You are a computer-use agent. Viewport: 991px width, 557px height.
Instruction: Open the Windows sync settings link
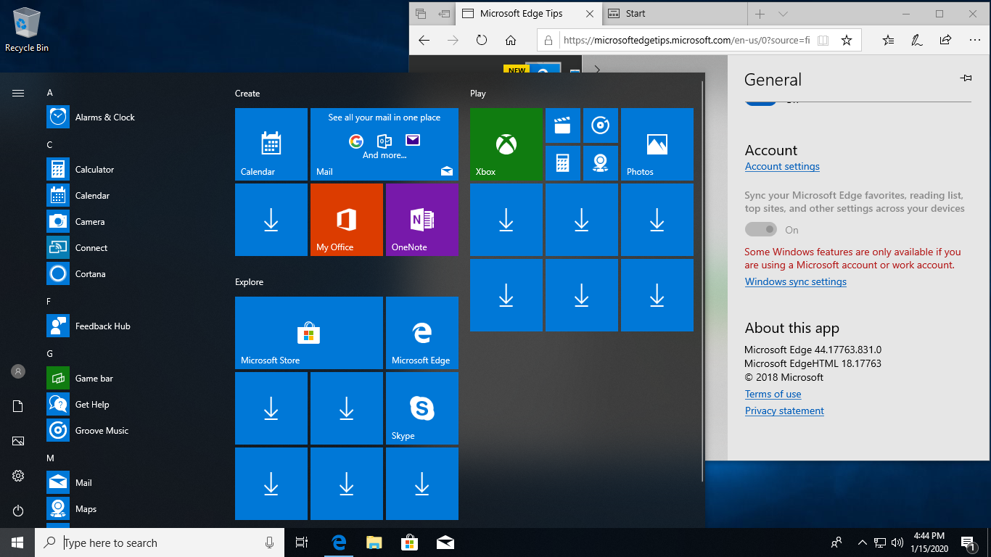tap(796, 281)
